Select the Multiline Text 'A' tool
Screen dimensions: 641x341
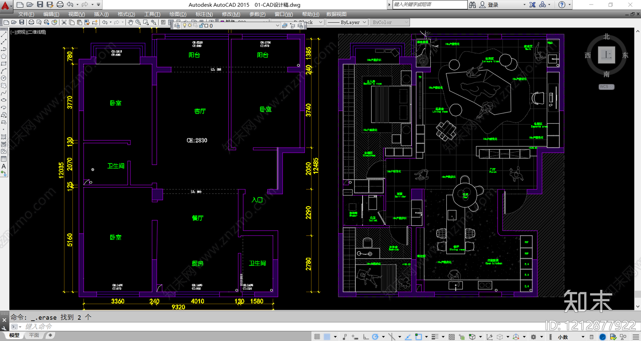(4, 166)
